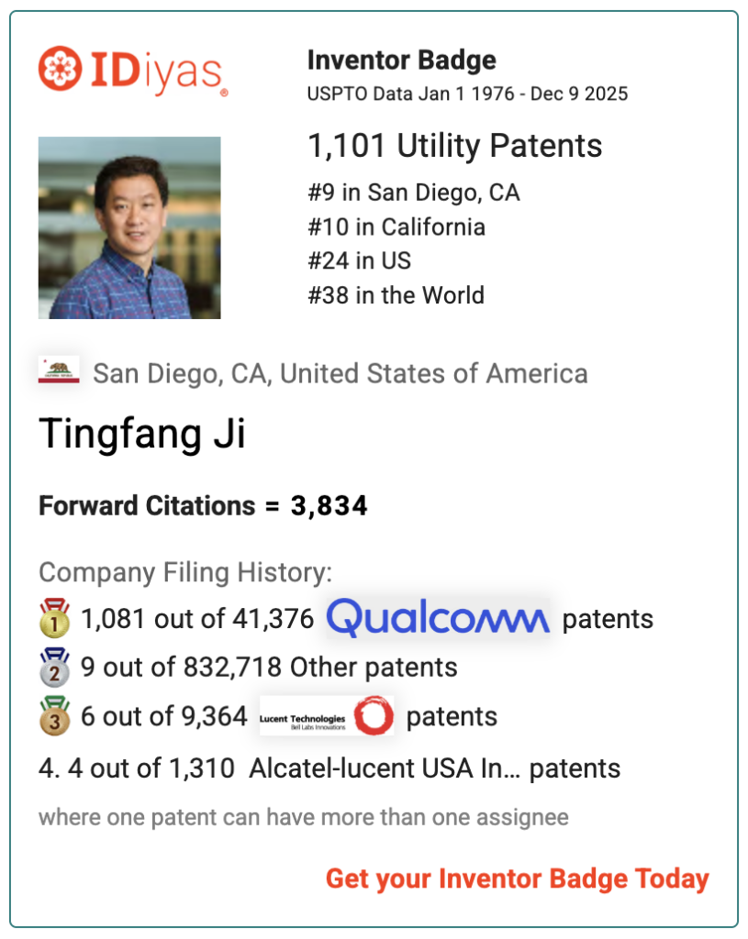Image resolution: width=748 pixels, height=939 pixels.
Task: Click the Inventor Badge title
Action: coord(401,61)
